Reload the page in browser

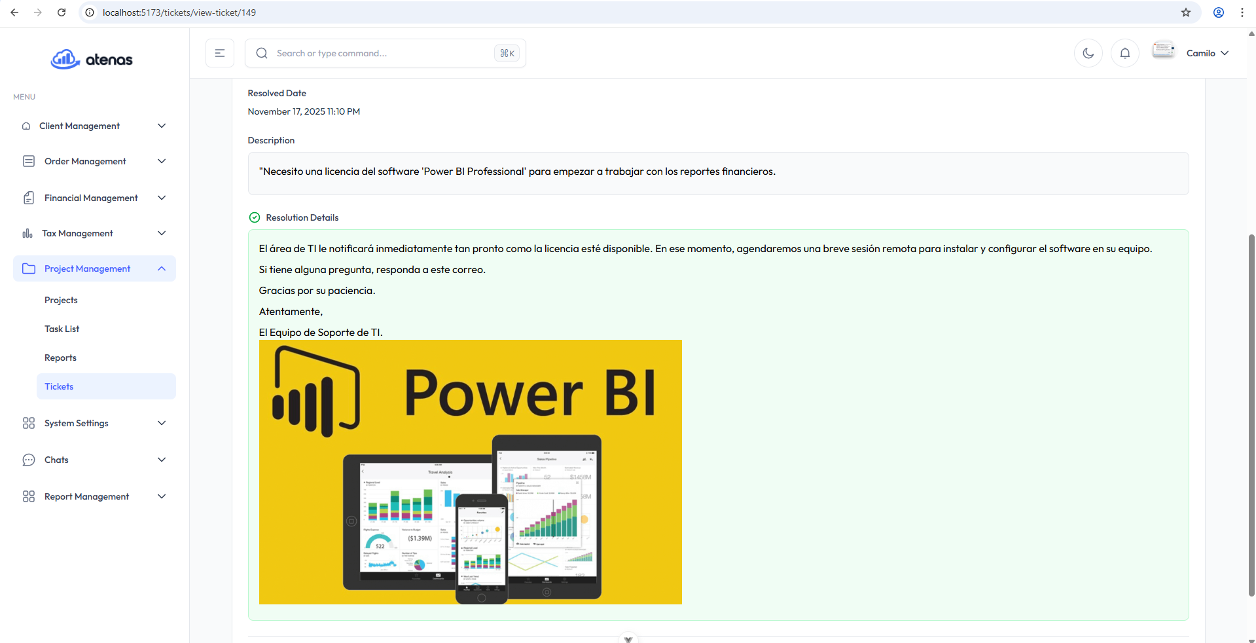(x=62, y=12)
